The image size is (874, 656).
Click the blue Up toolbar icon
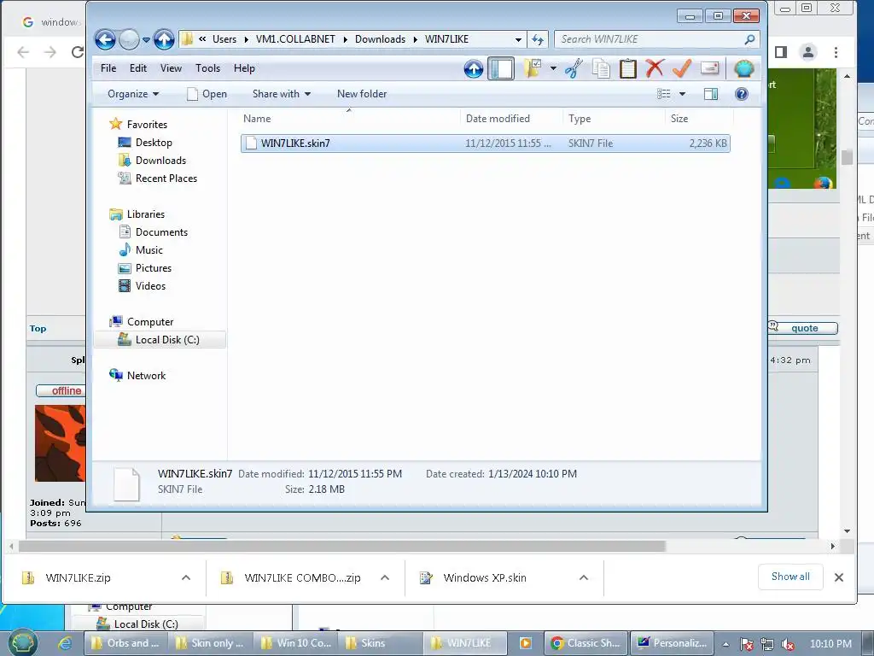click(473, 68)
